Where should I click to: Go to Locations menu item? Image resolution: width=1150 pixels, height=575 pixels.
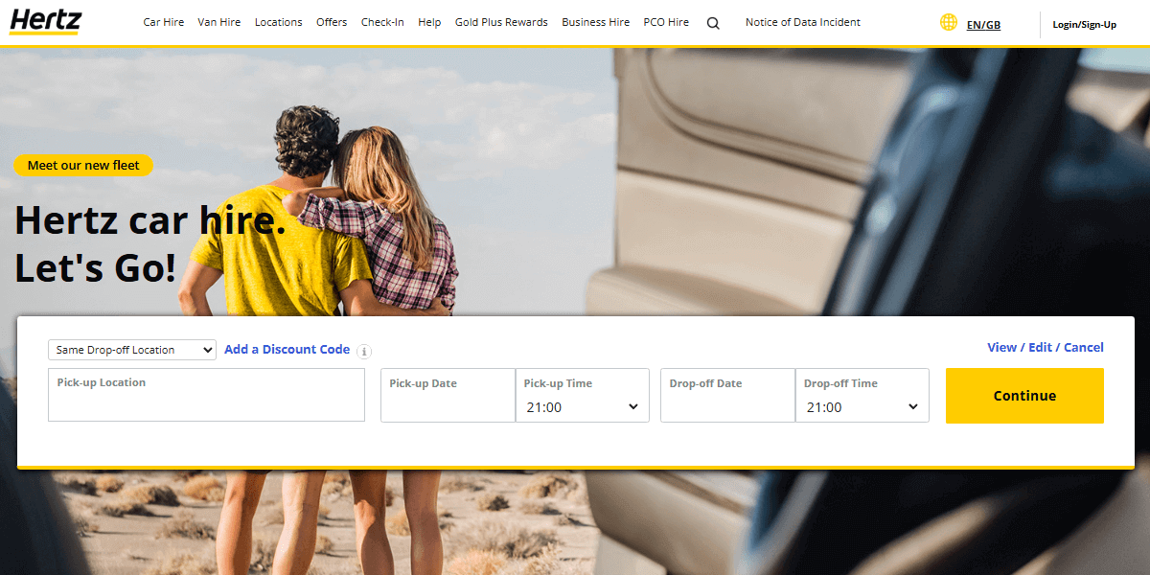(279, 22)
